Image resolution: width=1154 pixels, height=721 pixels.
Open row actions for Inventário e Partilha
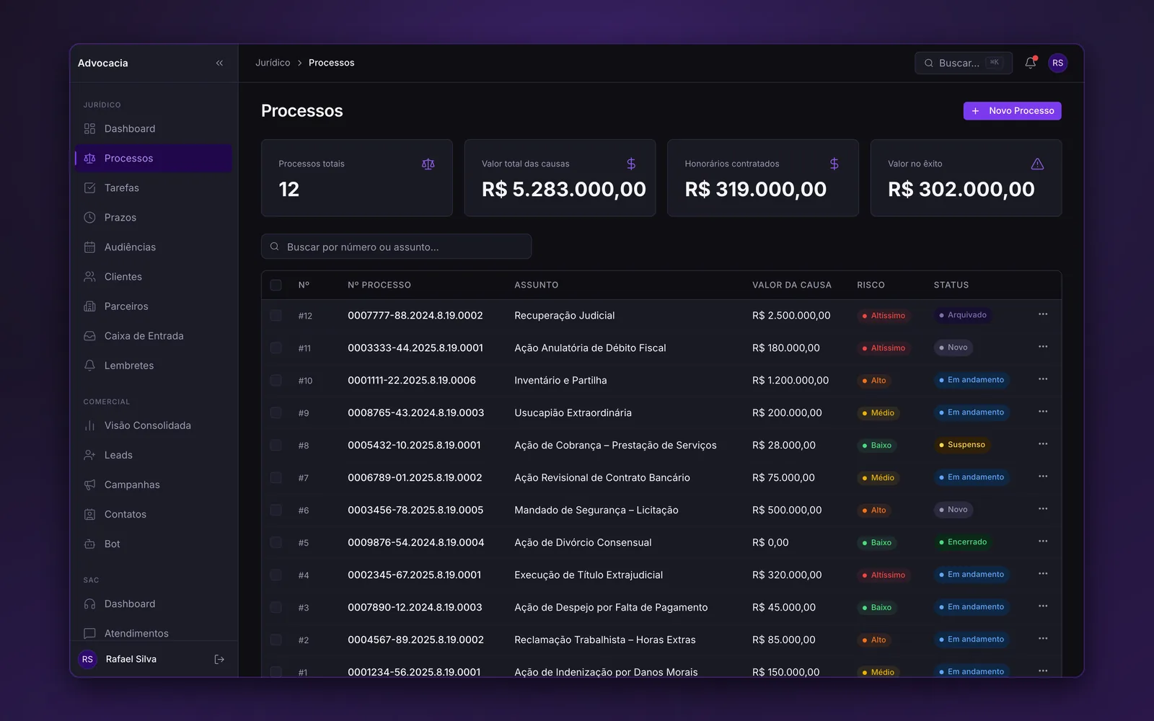click(1043, 379)
